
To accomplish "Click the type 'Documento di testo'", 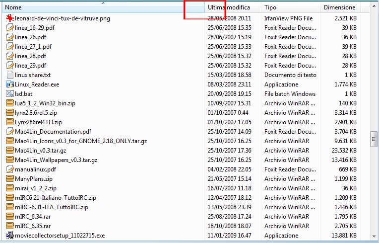I will point(290,75).
